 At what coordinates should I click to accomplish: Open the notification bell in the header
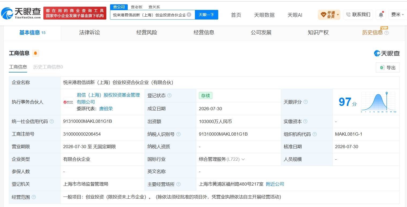coord(381,15)
